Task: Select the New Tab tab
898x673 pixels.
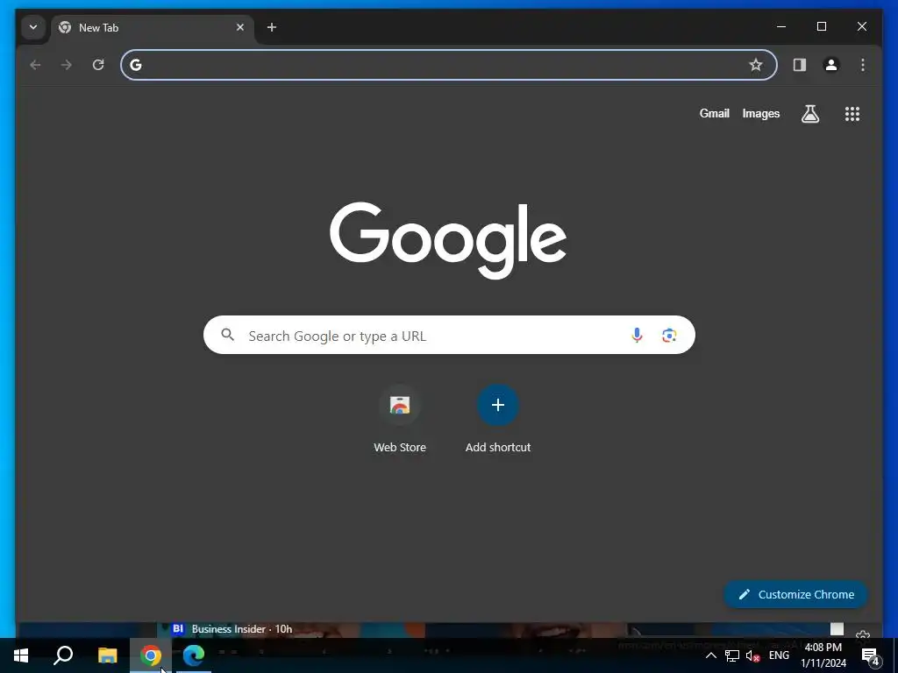Action: click(153, 27)
